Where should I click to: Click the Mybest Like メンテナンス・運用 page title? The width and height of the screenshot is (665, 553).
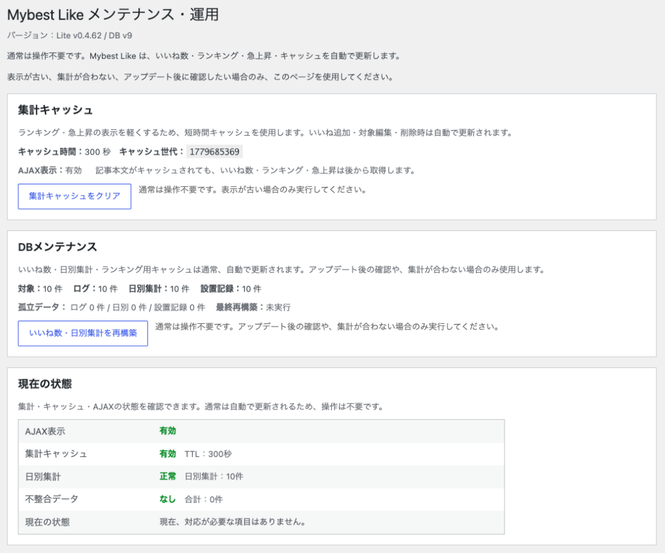(113, 15)
